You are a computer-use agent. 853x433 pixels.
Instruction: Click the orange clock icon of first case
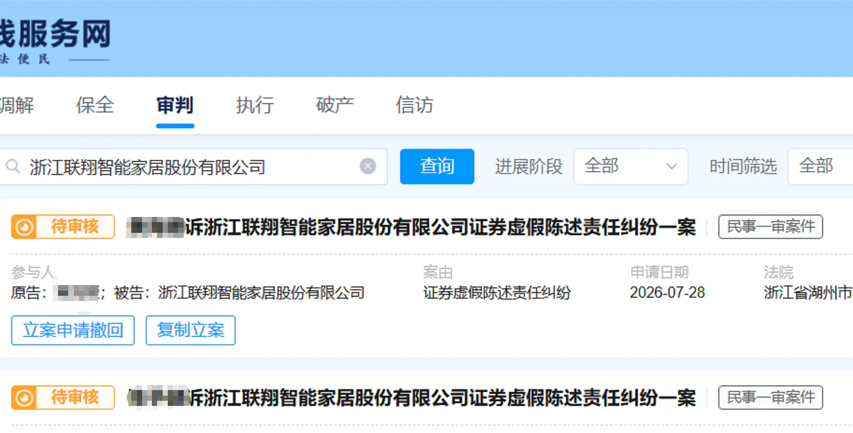coord(24,227)
